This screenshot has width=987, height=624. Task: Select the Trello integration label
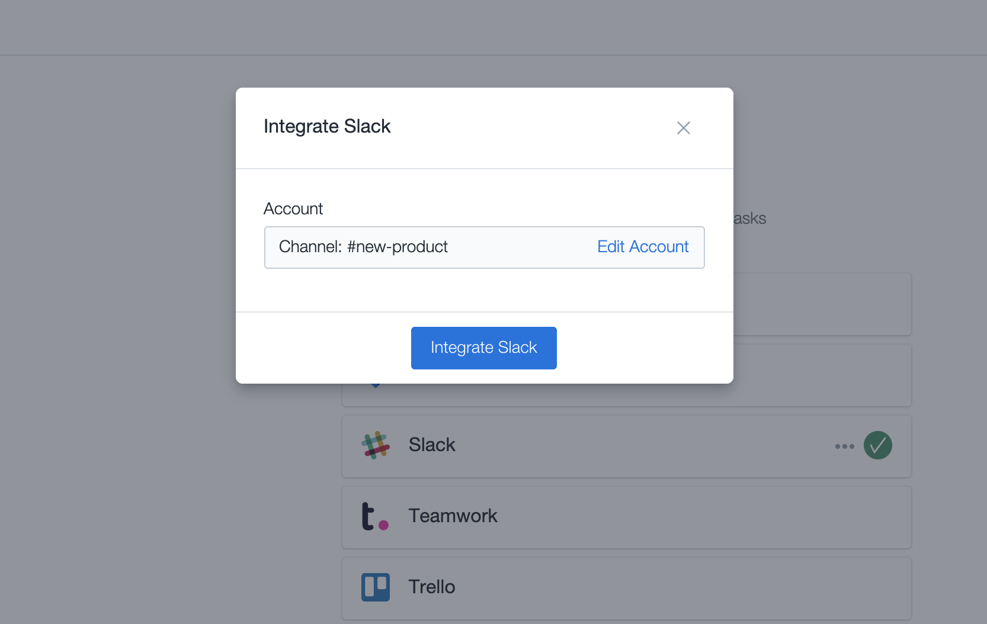(x=432, y=587)
